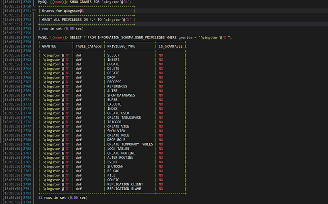Click the SUPER privilege cell
The height and width of the screenshot is (204, 328).
(x=113, y=100)
